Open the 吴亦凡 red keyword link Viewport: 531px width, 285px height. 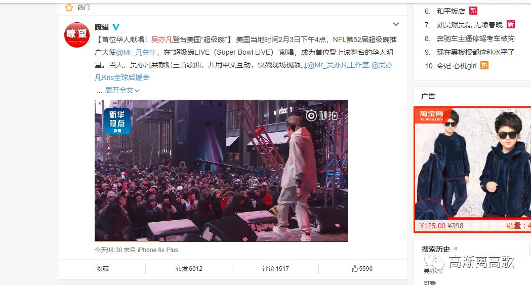pyautogui.click(x=162, y=39)
